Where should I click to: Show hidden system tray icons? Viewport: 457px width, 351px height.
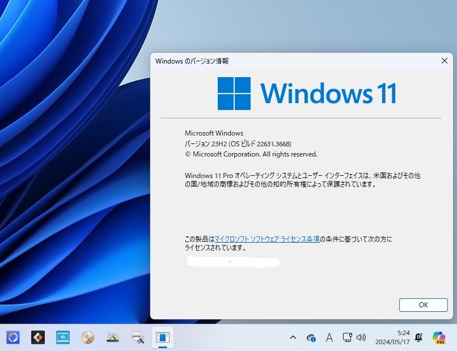[x=293, y=337]
